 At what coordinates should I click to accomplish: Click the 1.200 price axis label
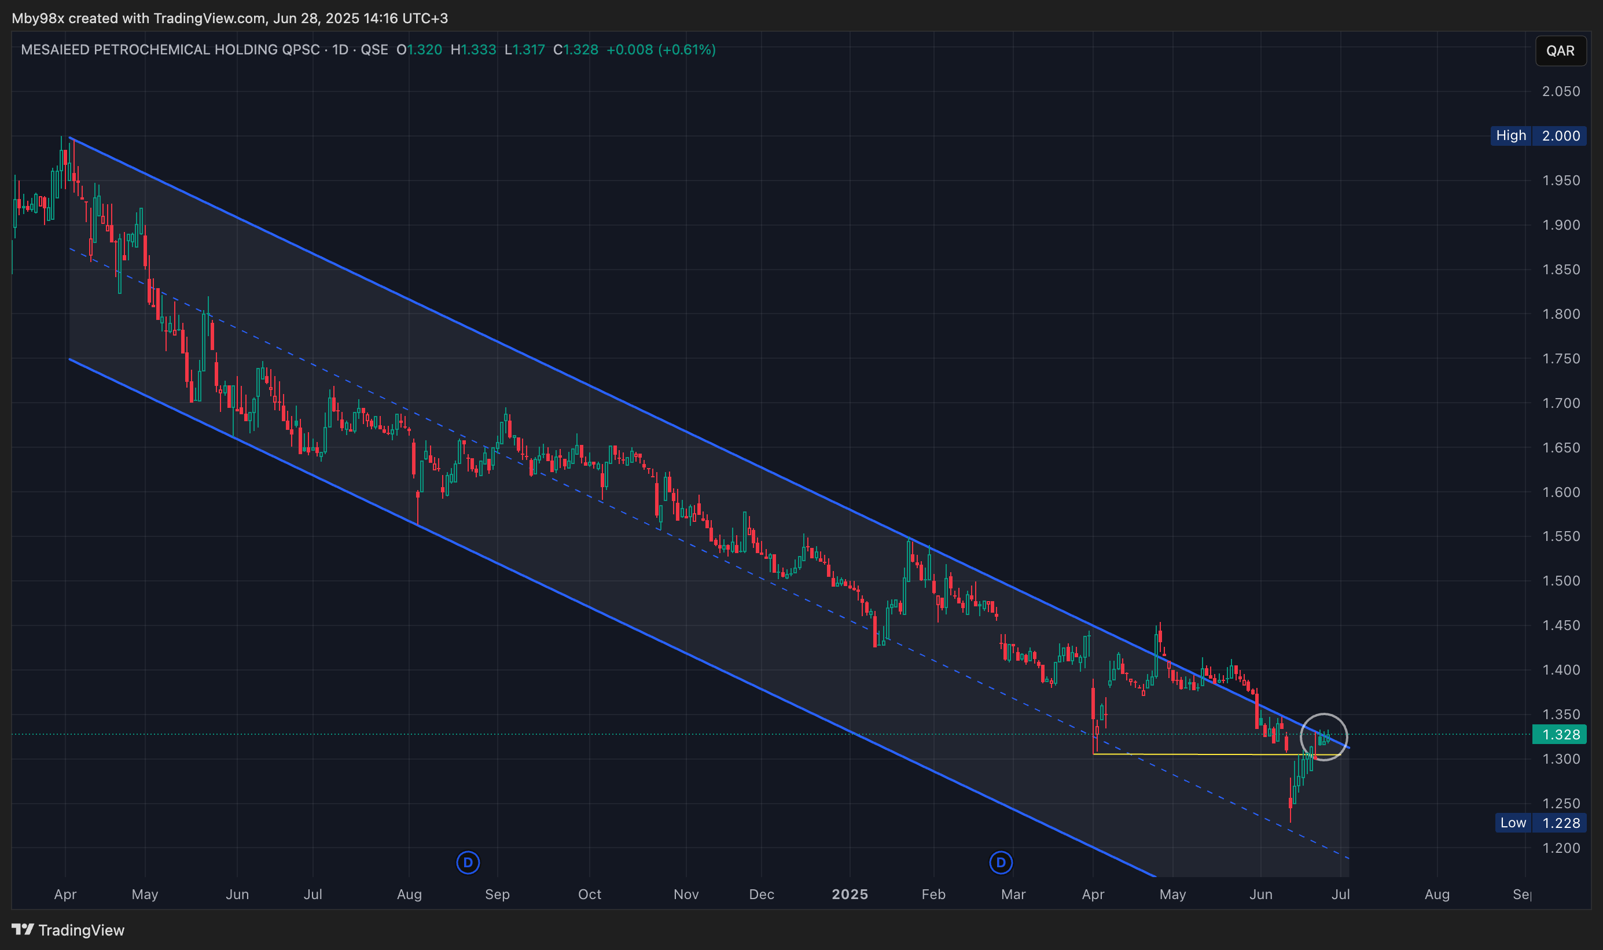pos(1561,848)
